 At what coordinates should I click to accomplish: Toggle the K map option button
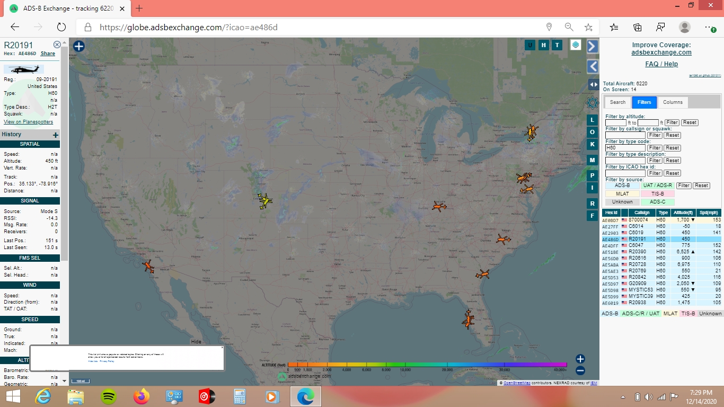pyautogui.click(x=593, y=144)
